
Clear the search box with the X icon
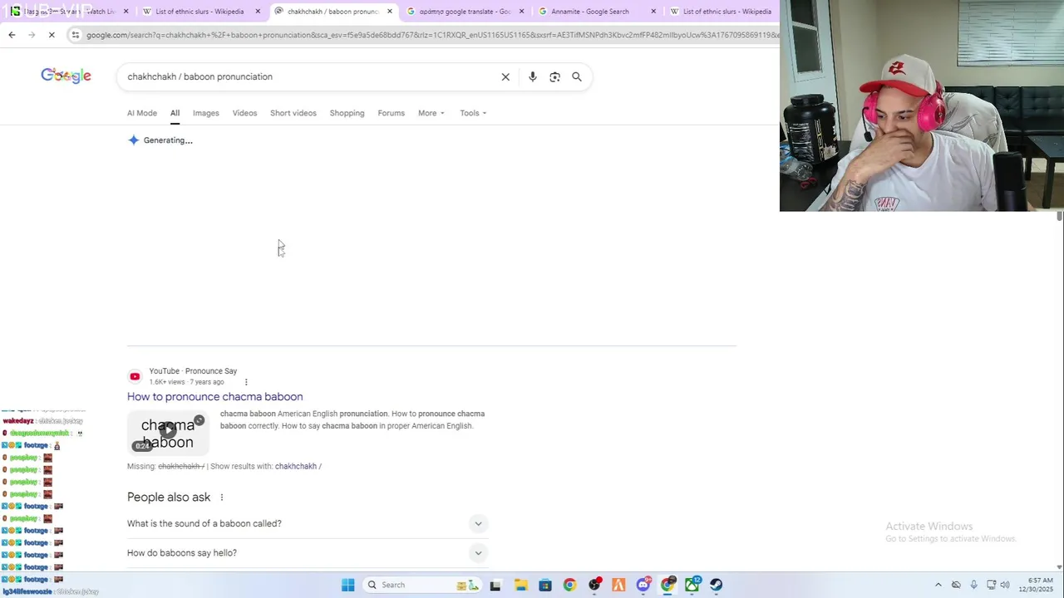click(x=505, y=76)
